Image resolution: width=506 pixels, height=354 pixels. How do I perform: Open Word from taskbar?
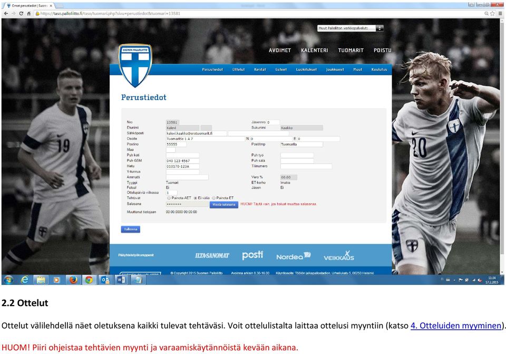click(x=121, y=280)
